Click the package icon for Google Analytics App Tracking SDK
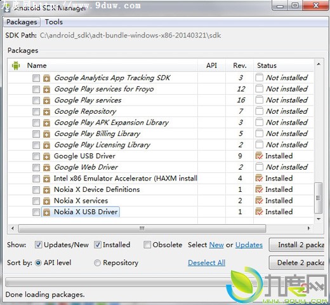Viewport: 330px width, 305px height. [x=46, y=78]
